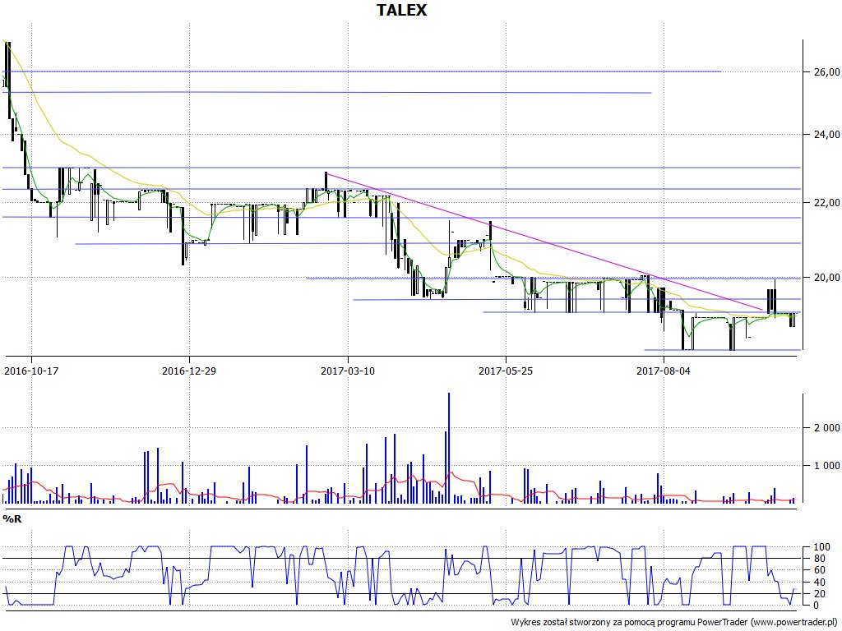This screenshot has height=631, width=842.
Task: Click the PowerTrader footer credit text
Action: point(673,622)
